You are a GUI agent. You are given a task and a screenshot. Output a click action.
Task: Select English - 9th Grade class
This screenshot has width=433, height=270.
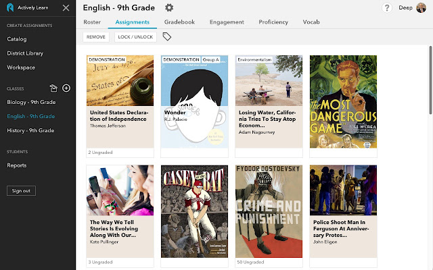click(x=30, y=116)
